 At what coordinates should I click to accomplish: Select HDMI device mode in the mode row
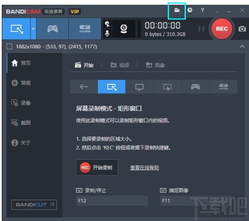coord(223,87)
